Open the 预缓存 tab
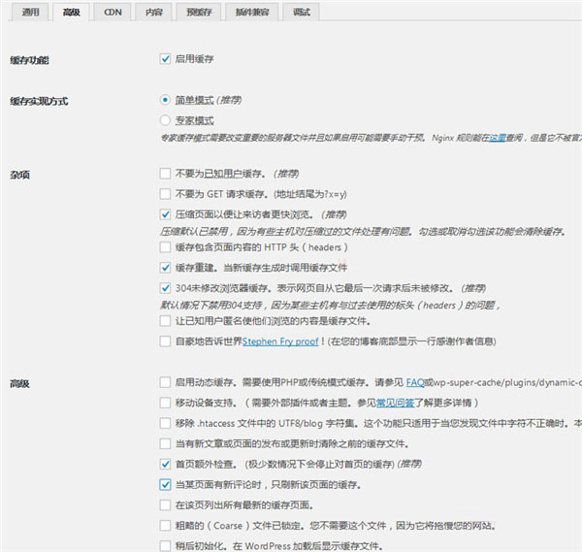Image resolution: width=582 pixels, height=552 pixels. [x=201, y=13]
